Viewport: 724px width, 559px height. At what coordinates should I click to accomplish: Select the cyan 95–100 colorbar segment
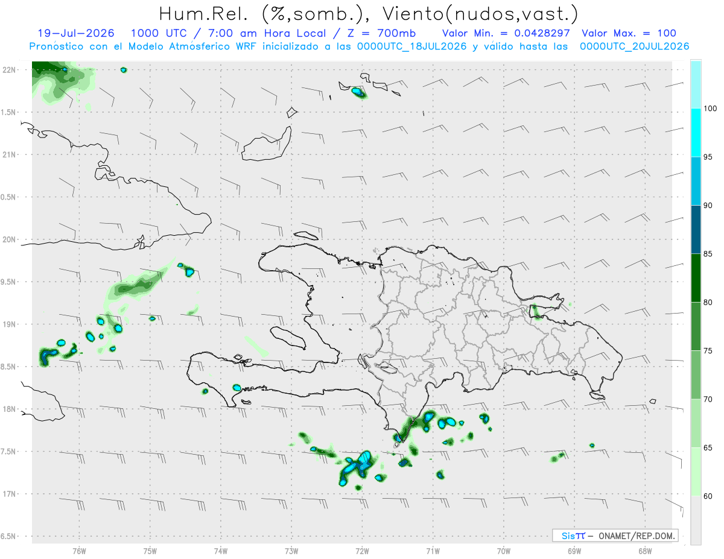click(695, 133)
